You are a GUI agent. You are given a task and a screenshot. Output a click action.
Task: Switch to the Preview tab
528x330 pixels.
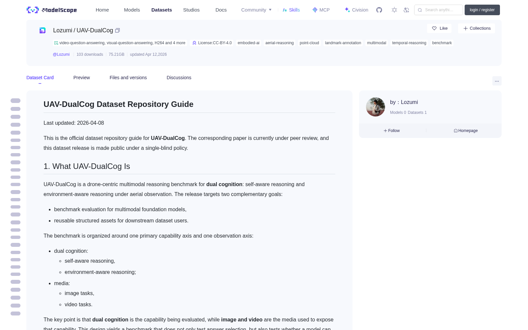point(82,78)
